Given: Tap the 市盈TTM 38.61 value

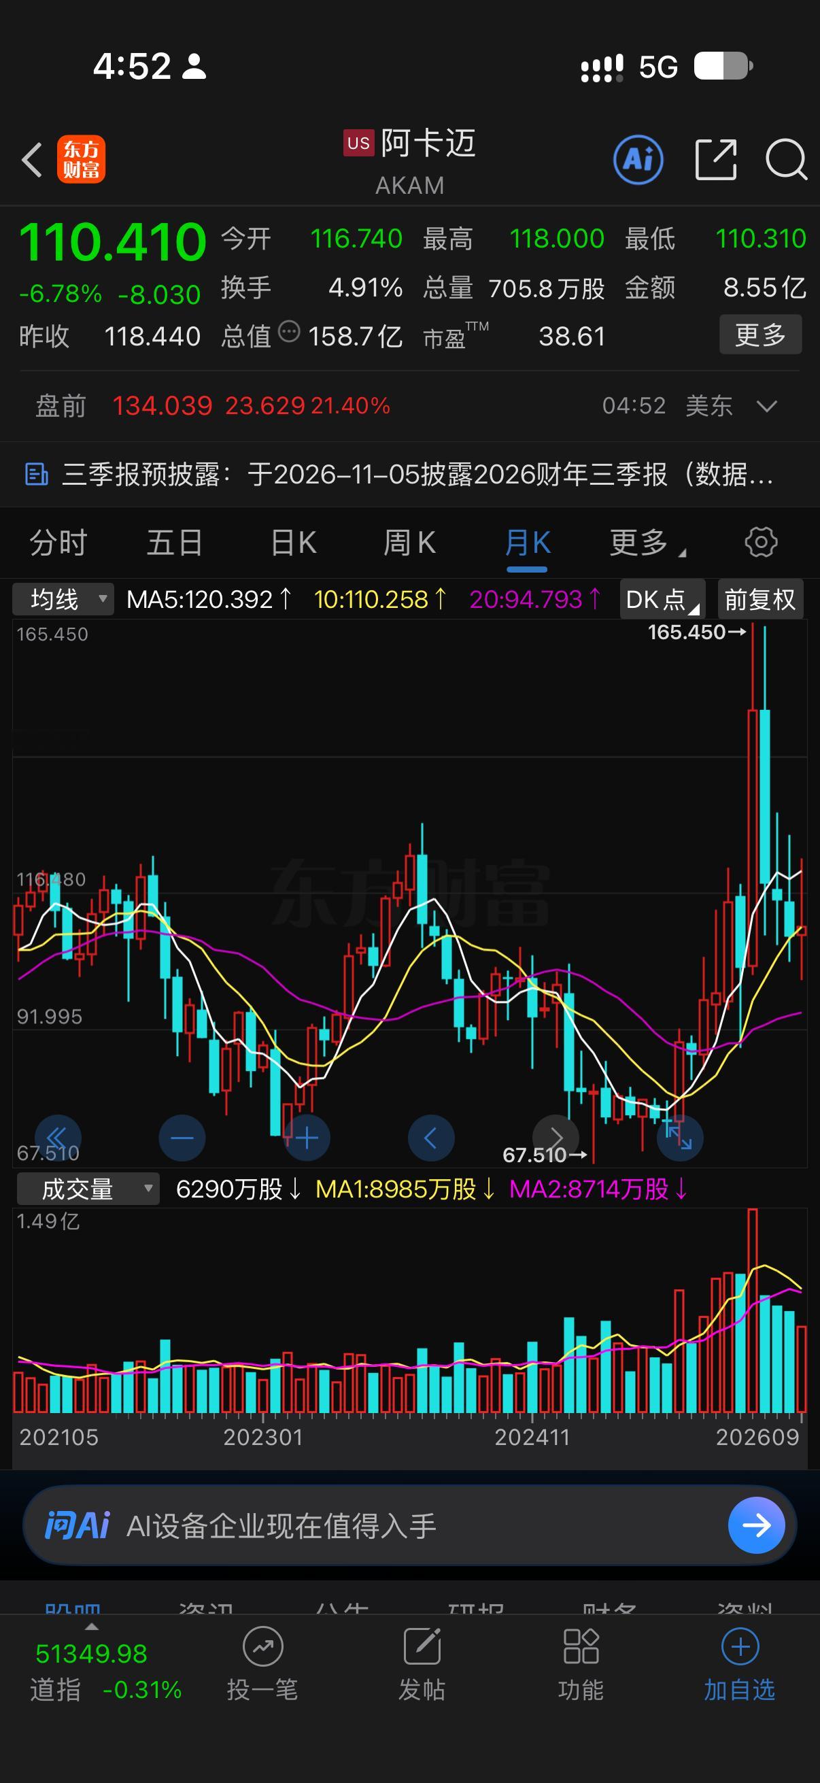Looking at the screenshot, I should [x=572, y=337].
